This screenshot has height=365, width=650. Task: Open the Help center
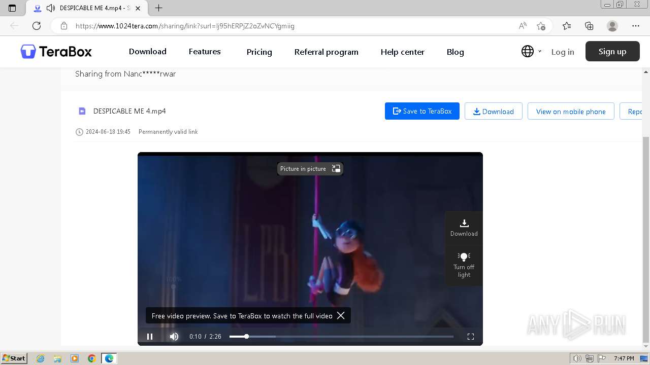(403, 52)
